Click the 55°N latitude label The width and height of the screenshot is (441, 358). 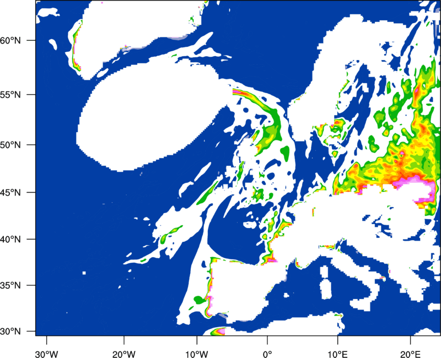(10, 95)
